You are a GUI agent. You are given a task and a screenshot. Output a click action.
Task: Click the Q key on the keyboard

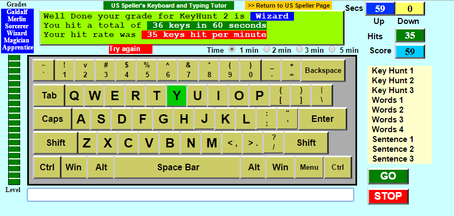click(75, 95)
